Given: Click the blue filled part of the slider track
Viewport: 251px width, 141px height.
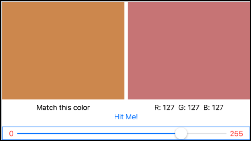Looking at the screenshot, I should (94, 134).
